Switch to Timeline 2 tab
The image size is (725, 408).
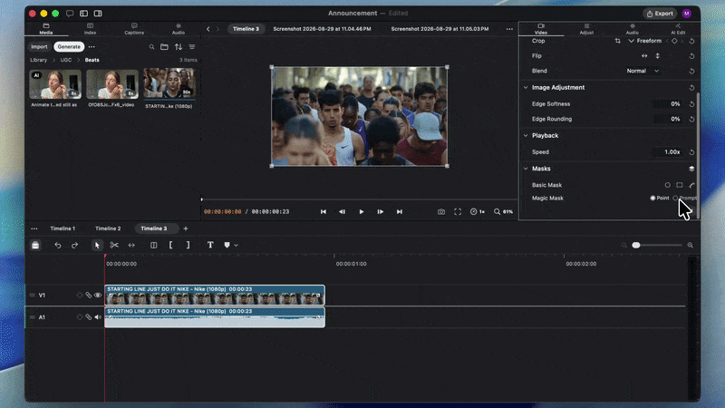coord(108,228)
